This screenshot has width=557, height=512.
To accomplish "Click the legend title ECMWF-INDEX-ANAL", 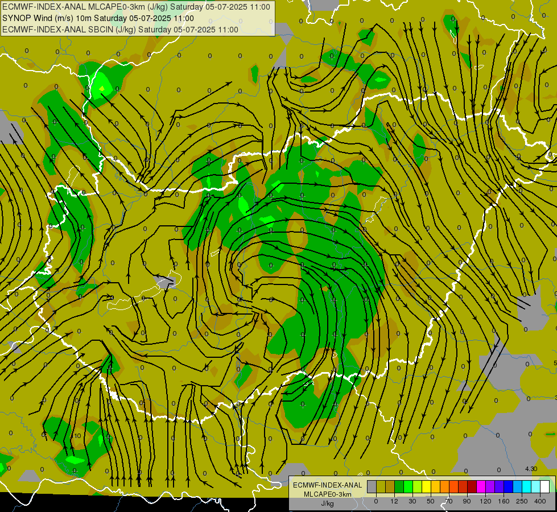I will (328, 485).
